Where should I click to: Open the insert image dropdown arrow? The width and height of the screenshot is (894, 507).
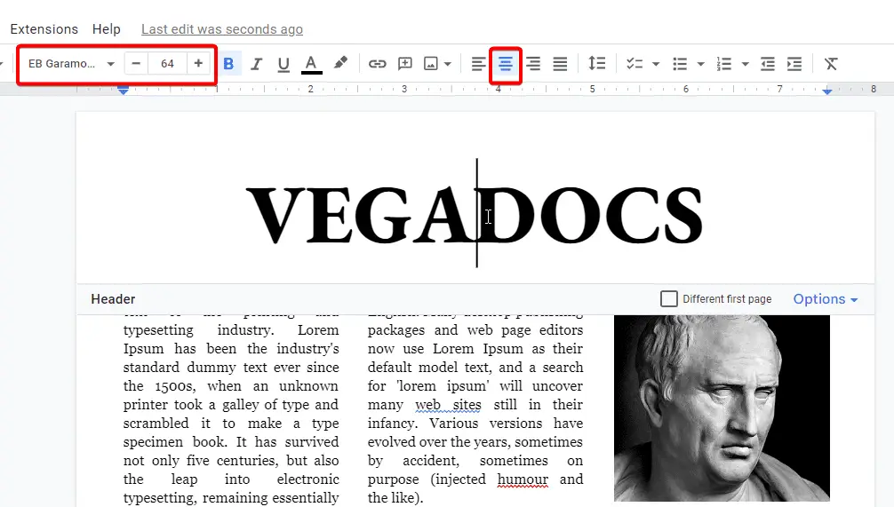point(448,64)
